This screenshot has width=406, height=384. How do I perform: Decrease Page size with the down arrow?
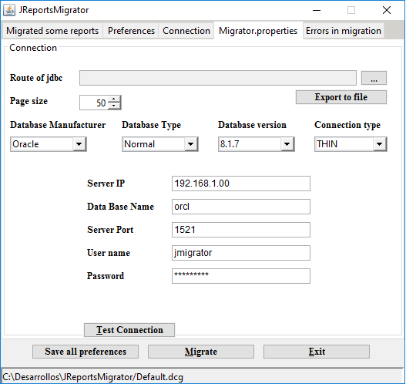[x=114, y=106]
